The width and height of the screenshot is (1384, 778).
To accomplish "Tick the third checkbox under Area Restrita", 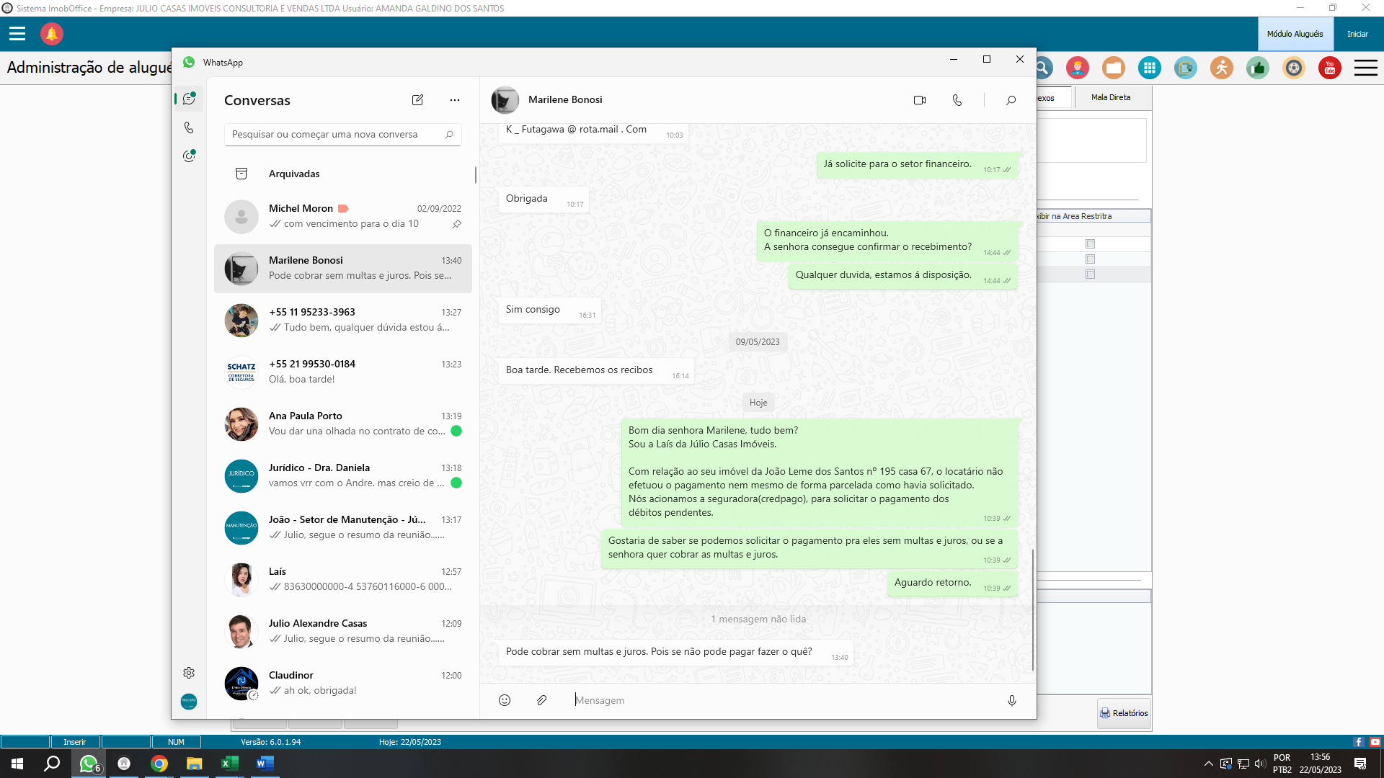I will tap(1090, 274).
